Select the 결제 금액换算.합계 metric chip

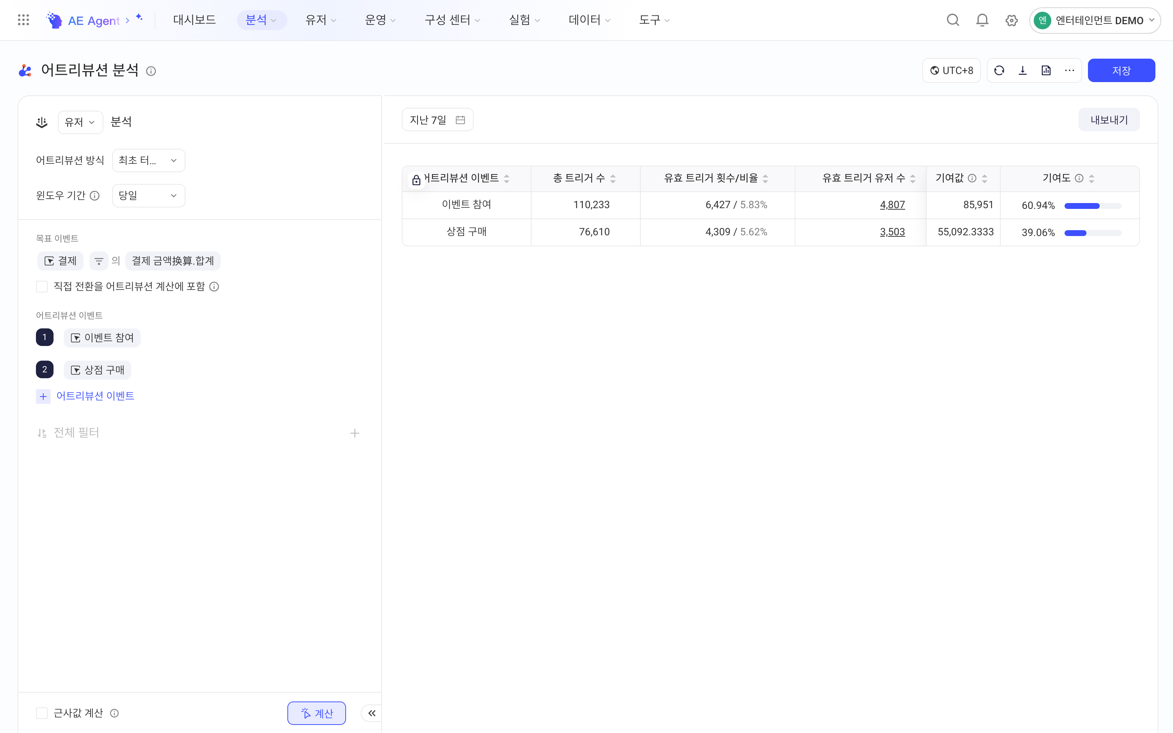pos(173,261)
